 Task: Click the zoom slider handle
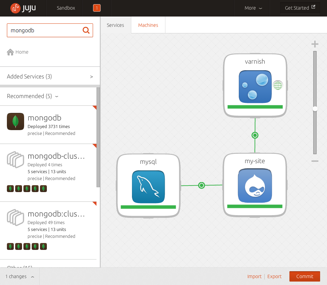(315, 109)
